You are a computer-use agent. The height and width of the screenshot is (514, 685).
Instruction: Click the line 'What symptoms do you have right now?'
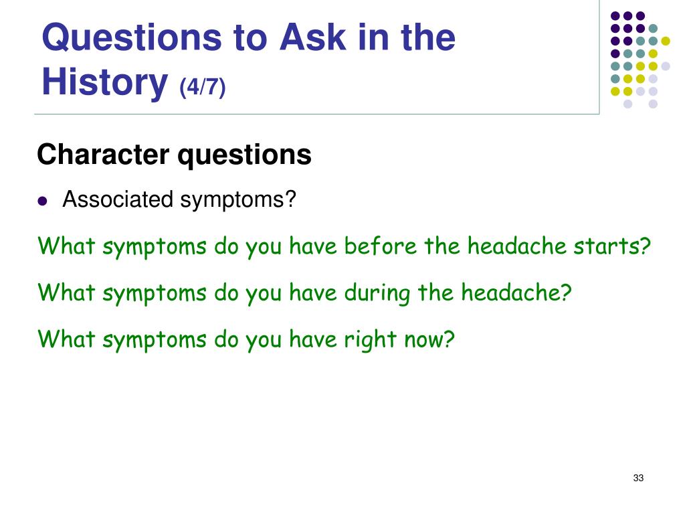246,339
